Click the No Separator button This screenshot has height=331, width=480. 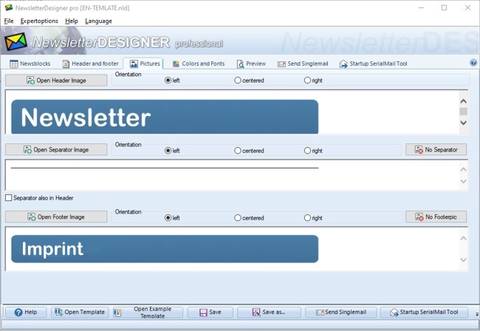pos(436,150)
